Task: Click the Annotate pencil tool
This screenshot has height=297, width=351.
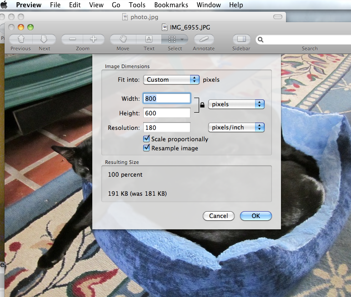Action: [x=204, y=40]
